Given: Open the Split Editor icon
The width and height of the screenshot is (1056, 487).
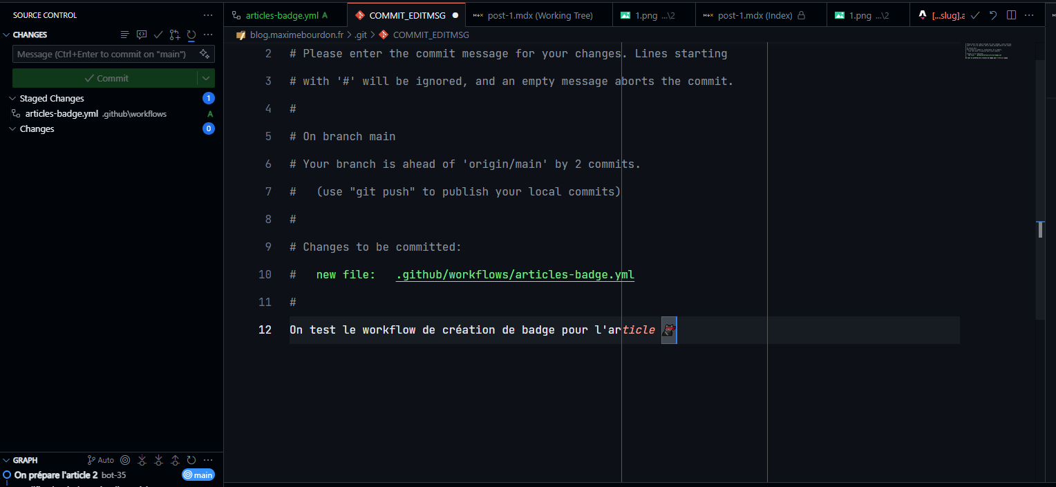Looking at the screenshot, I should coord(1012,14).
